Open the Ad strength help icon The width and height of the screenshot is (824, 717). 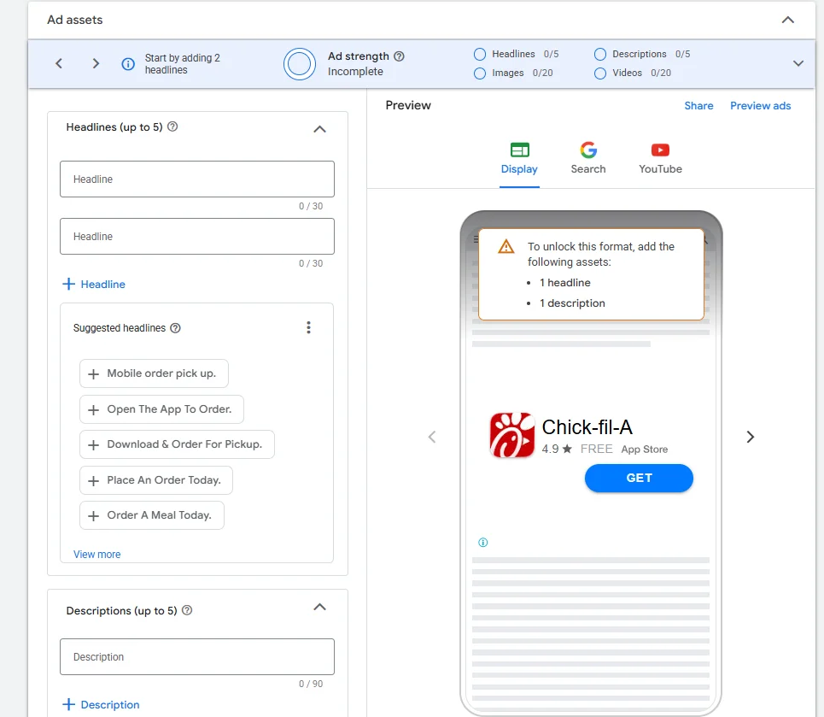coord(399,56)
